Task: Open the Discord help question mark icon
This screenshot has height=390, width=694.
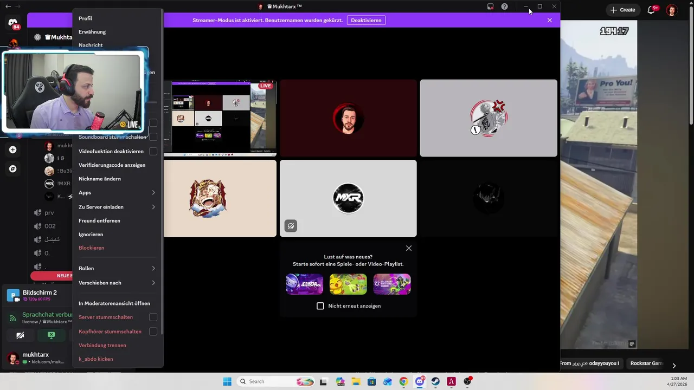Action: 504,6
